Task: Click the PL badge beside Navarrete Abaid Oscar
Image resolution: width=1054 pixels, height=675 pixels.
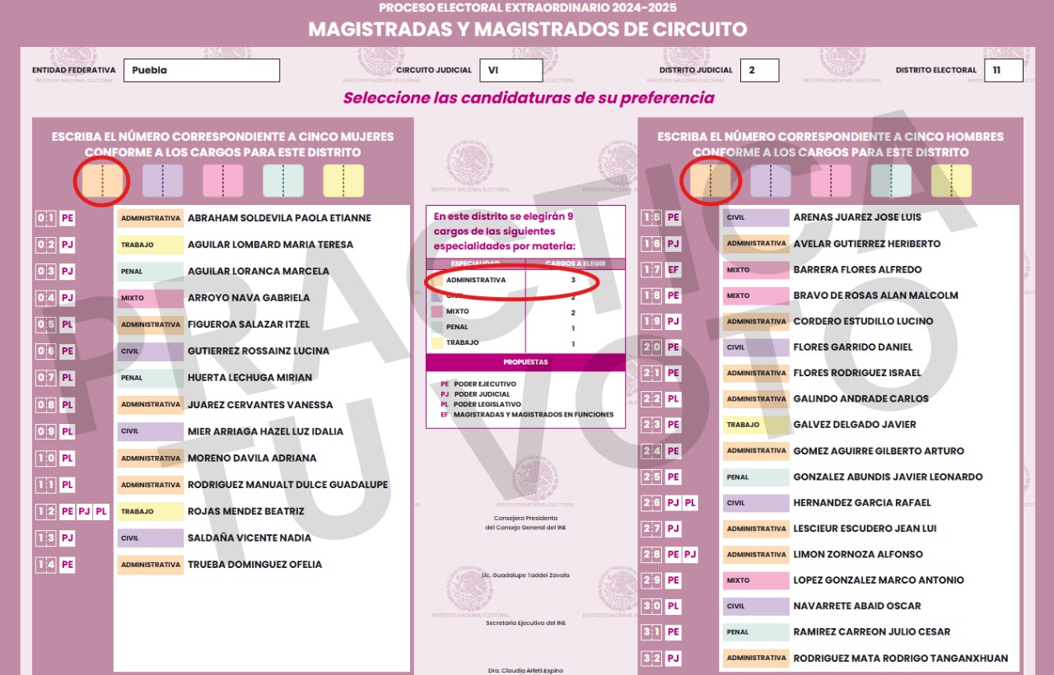Action: [x=673, y=607]
